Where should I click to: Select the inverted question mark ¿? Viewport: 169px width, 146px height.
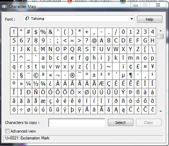(50, 84)
